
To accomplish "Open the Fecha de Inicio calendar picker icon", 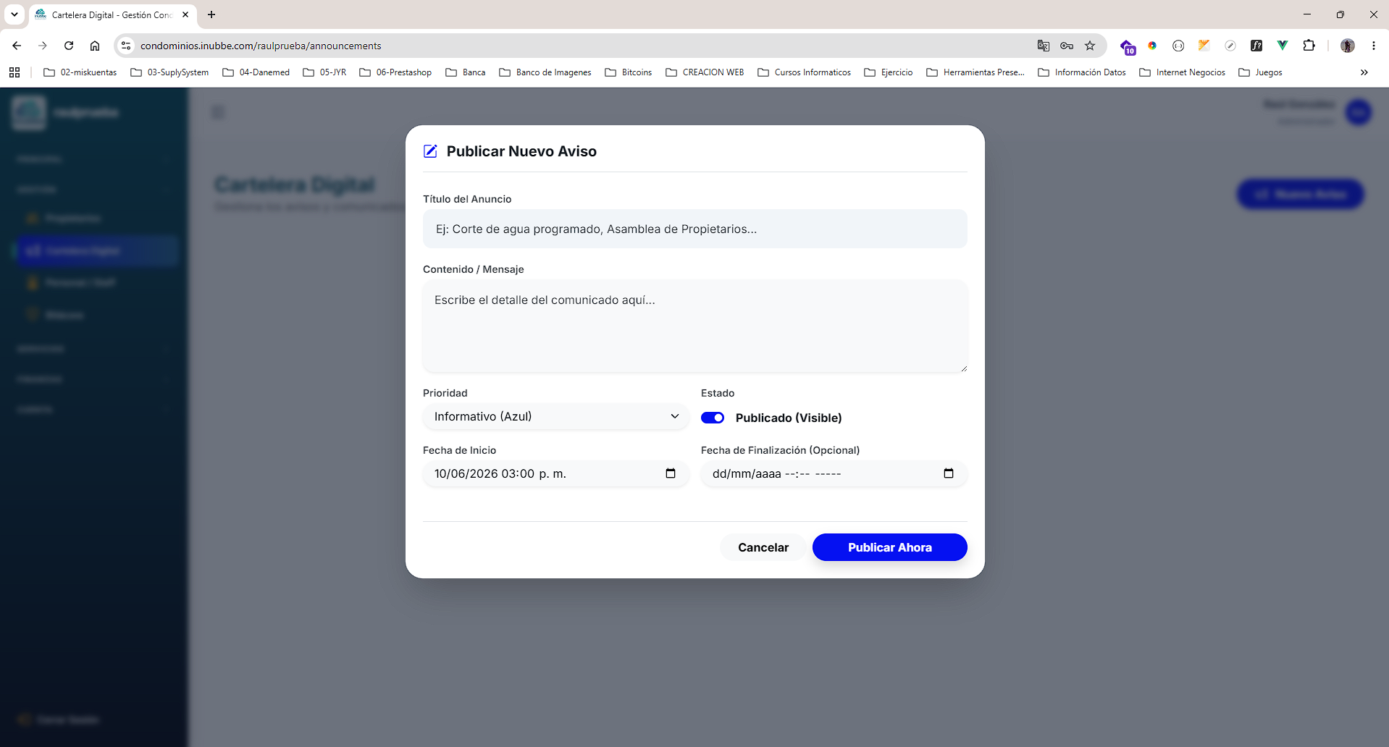I will click(671, 473).
